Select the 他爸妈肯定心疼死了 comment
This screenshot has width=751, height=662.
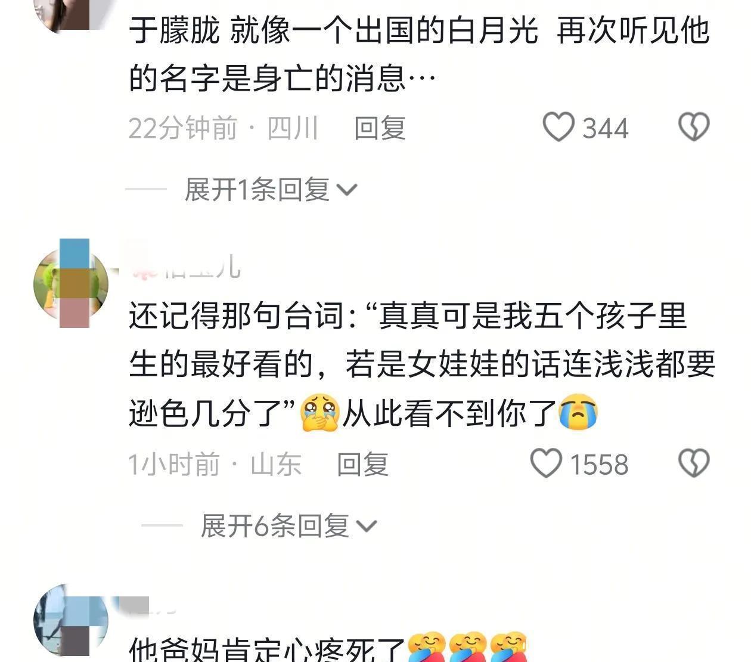tap(328, 648)
